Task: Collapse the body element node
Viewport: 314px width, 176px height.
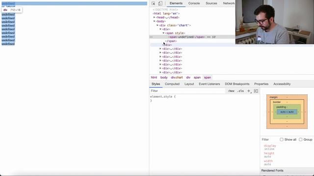Action: point(154,21)
